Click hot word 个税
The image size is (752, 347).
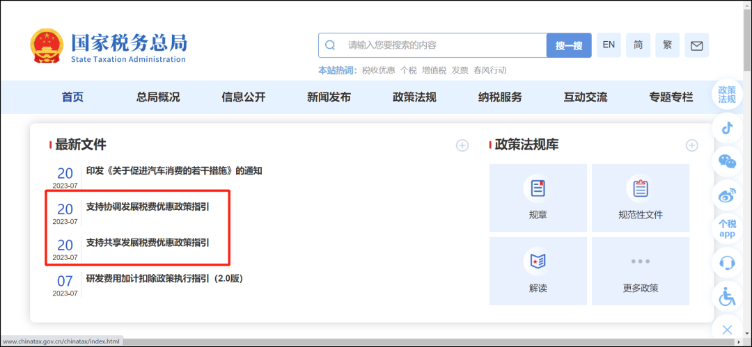[x=409, y=70]
